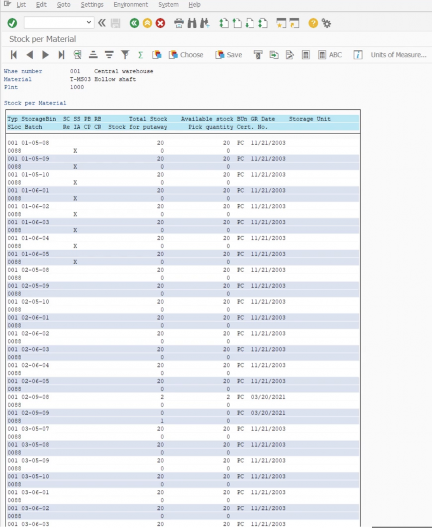The height and width of the screenshot is (528, 432).
Task: Click the Set Filter funnel icon
Action: click(125, 55)
